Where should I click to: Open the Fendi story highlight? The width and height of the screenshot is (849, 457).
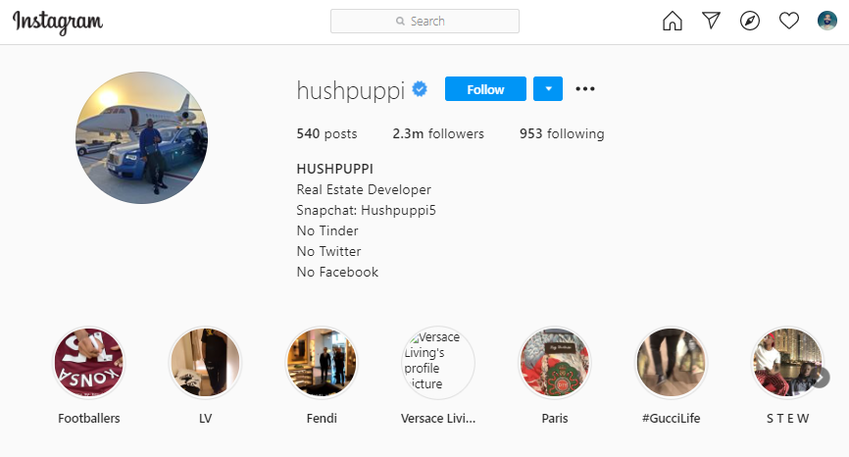(x=322, y=363)
